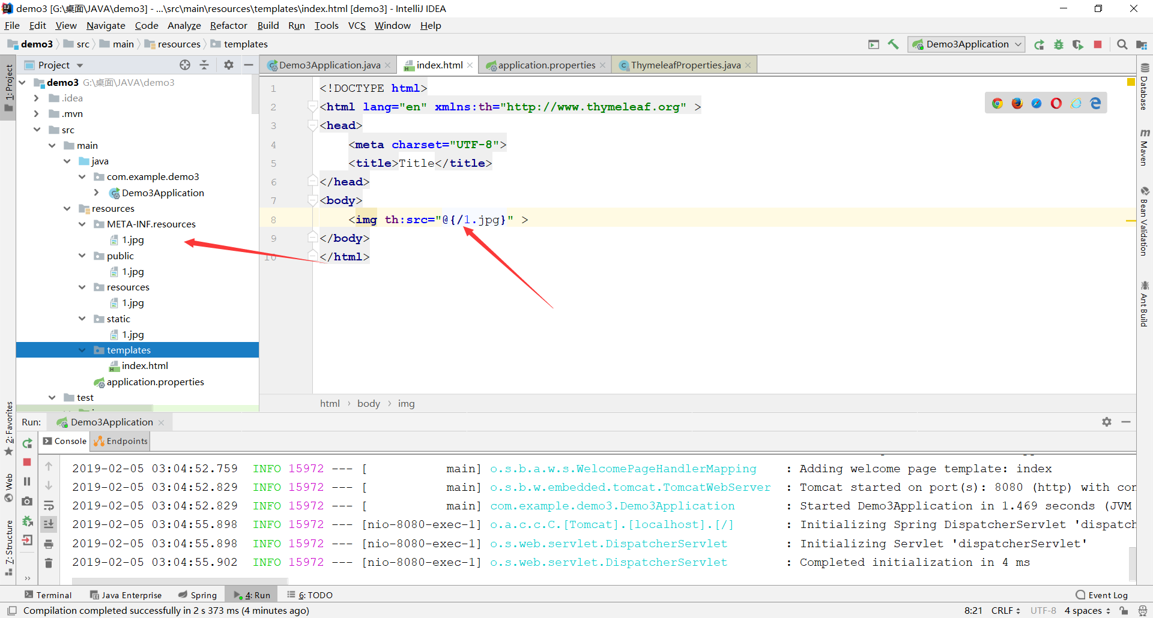Screen dimensions: 1153x618
Task: Click the Project panel settings gear
Action: (229, 65)
